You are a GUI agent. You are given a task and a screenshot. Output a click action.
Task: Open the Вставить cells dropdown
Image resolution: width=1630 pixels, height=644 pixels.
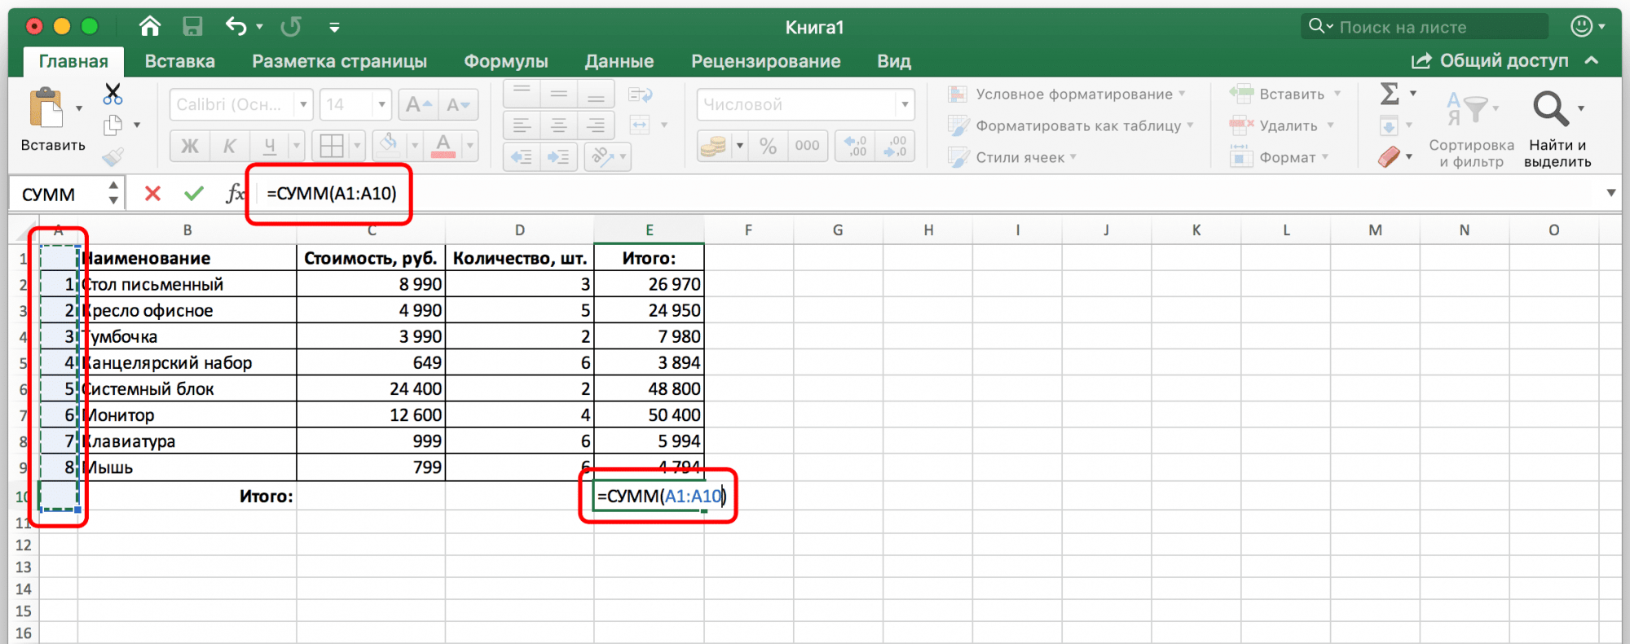click(x=1337, y=94)
